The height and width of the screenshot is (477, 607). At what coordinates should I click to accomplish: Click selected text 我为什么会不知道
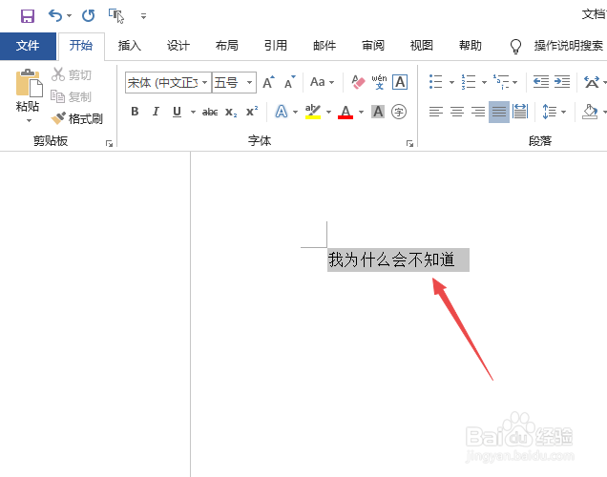click(391, 259)
